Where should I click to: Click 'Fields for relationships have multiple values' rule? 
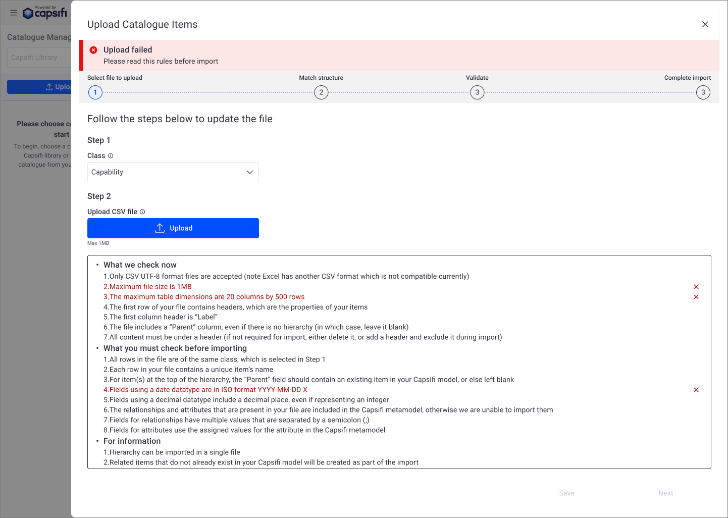pos(236,420)
